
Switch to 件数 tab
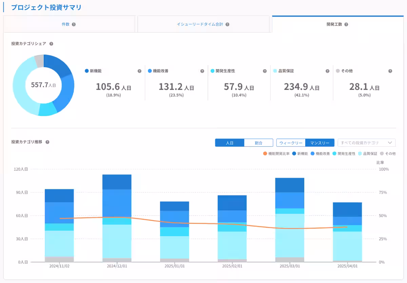(x=65, y=24)
